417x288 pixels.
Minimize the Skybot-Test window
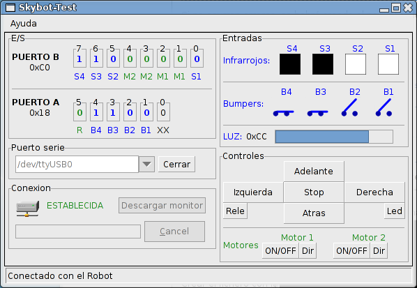384,10
